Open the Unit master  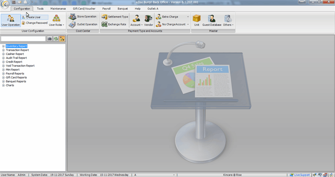(197, 20)
